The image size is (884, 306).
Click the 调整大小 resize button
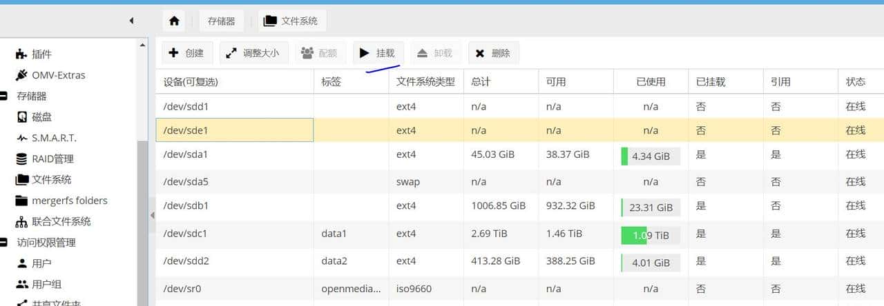(x=253, y=53)
